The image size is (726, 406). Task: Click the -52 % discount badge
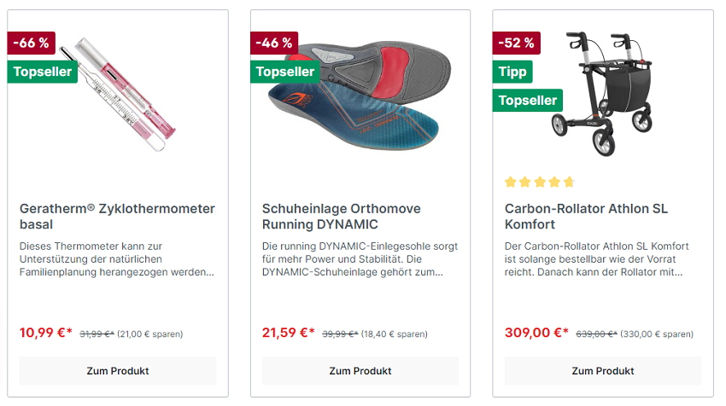516,43
